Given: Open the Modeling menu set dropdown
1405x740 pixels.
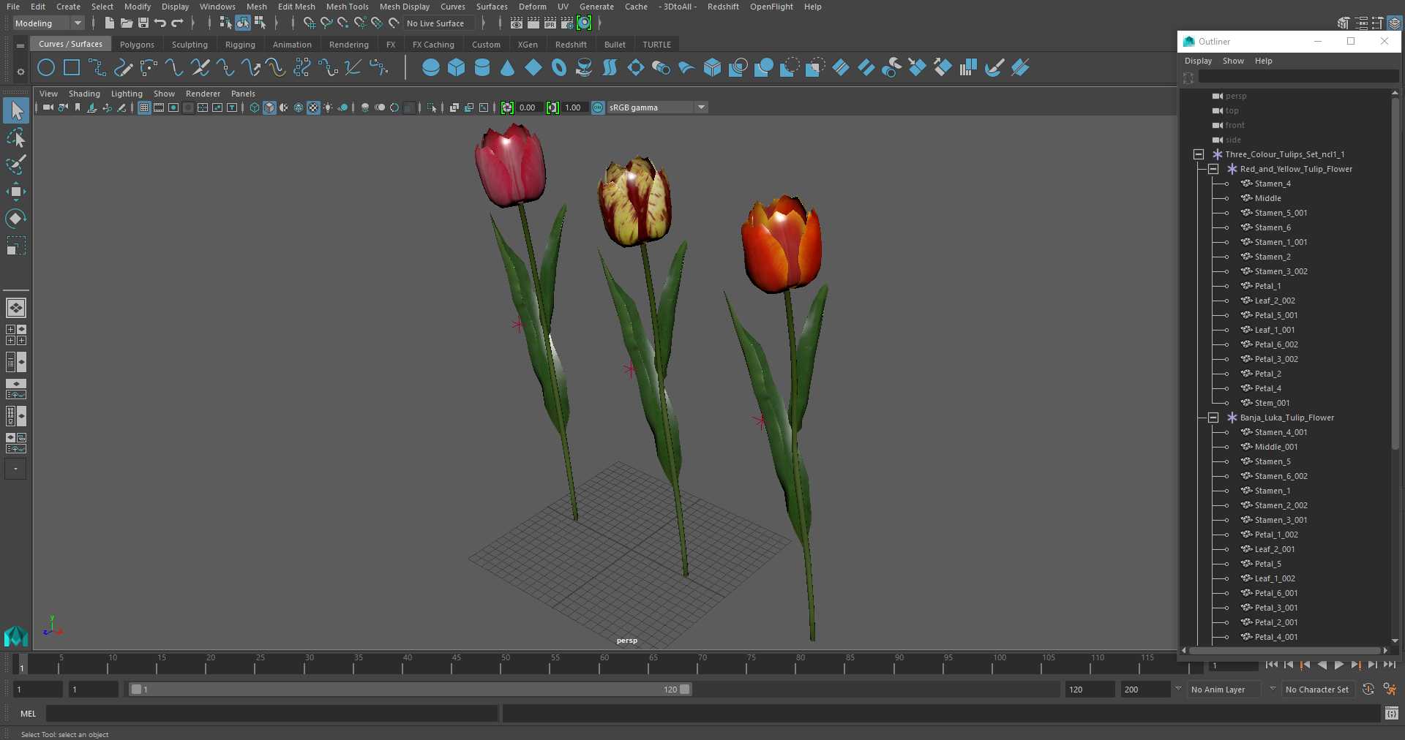Looking at the screenshot, I should point(49,23).
